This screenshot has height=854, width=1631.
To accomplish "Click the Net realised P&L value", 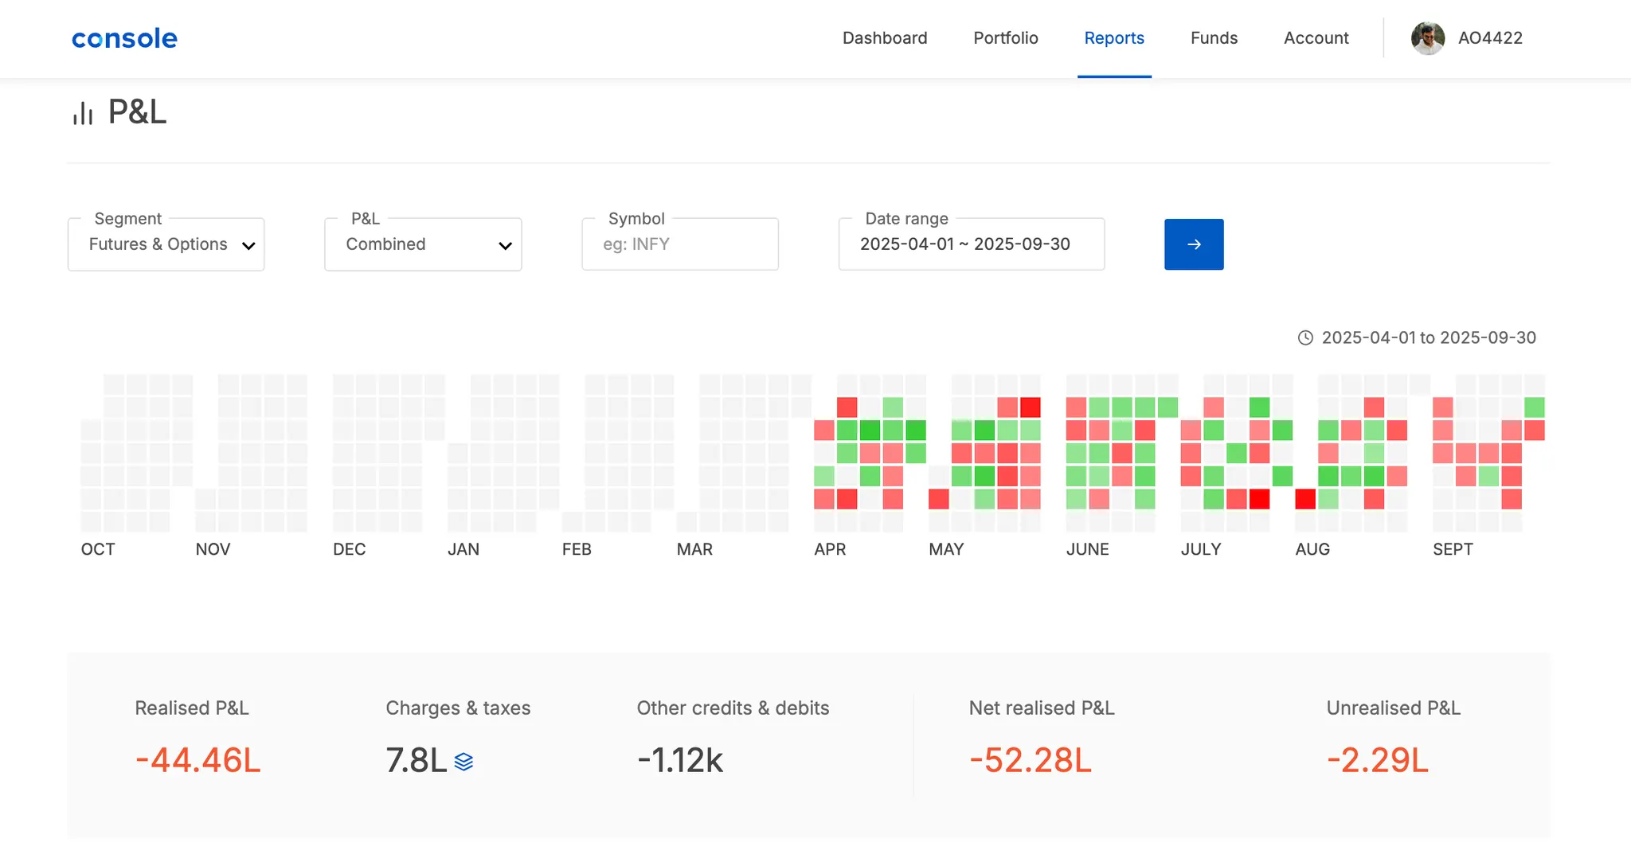I will coord(1030,760).
